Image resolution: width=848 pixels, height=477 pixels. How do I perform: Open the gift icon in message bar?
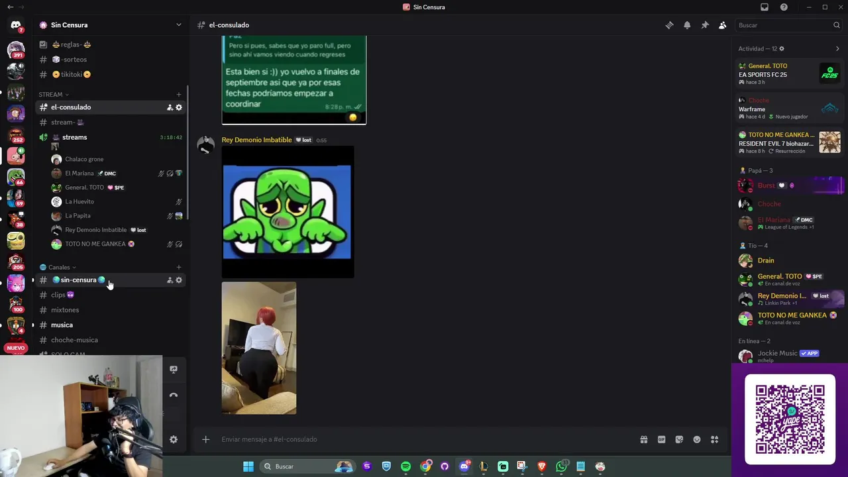pos(643,439)
